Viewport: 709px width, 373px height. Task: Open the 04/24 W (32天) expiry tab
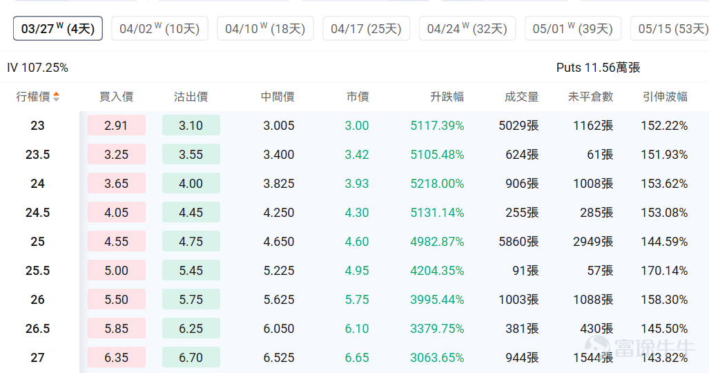[x=467, y=28]
